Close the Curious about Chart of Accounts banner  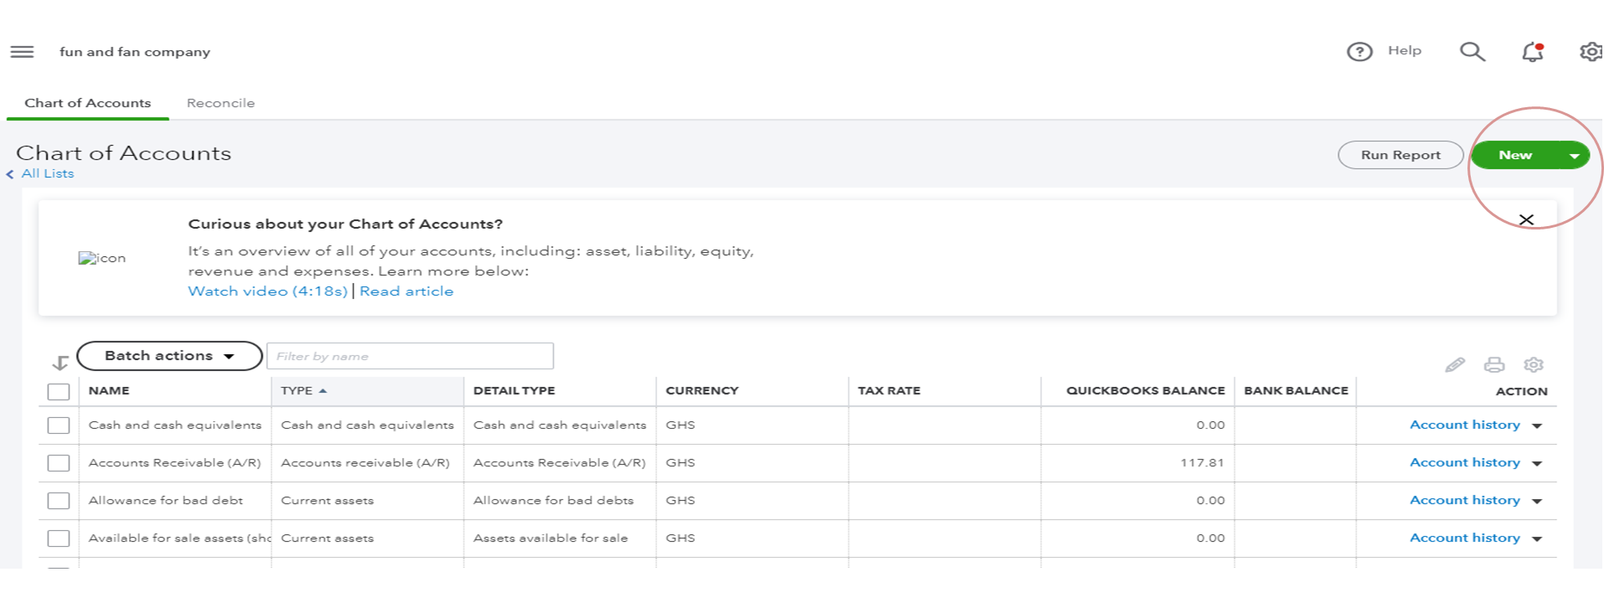pyautogui.click(x=1526, y=219)
